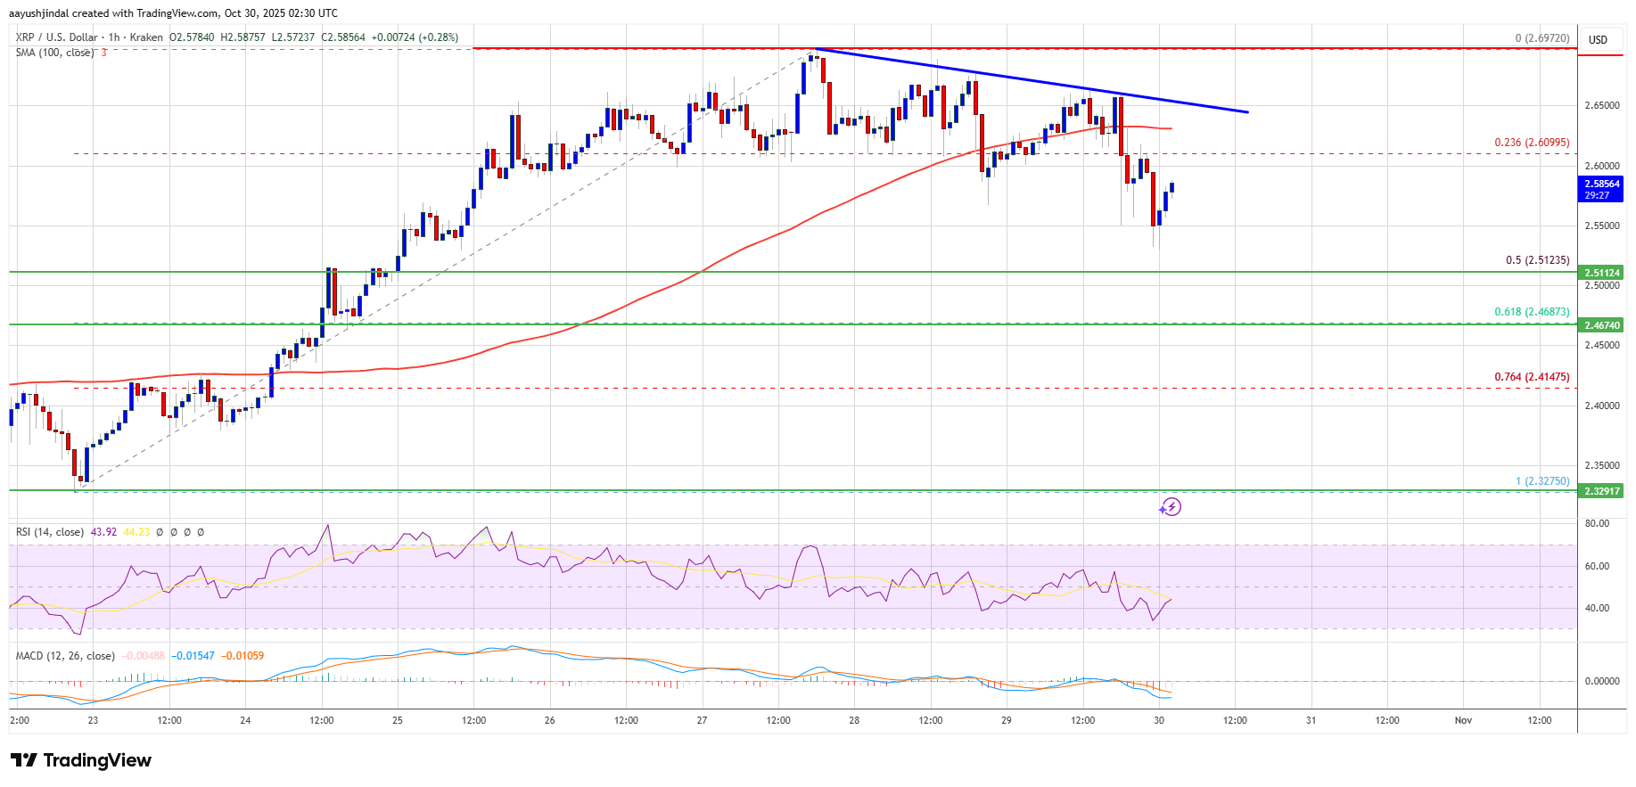This screenshot has width=1636, height=787.
Task: Click the green 2.46740 price axis tag
Action: [1601, 326]
